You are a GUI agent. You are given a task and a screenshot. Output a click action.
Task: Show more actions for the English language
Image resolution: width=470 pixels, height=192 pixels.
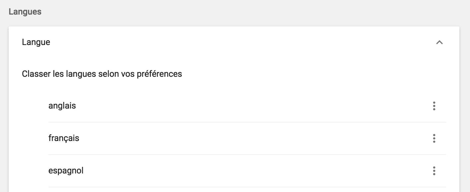(434, 106)
